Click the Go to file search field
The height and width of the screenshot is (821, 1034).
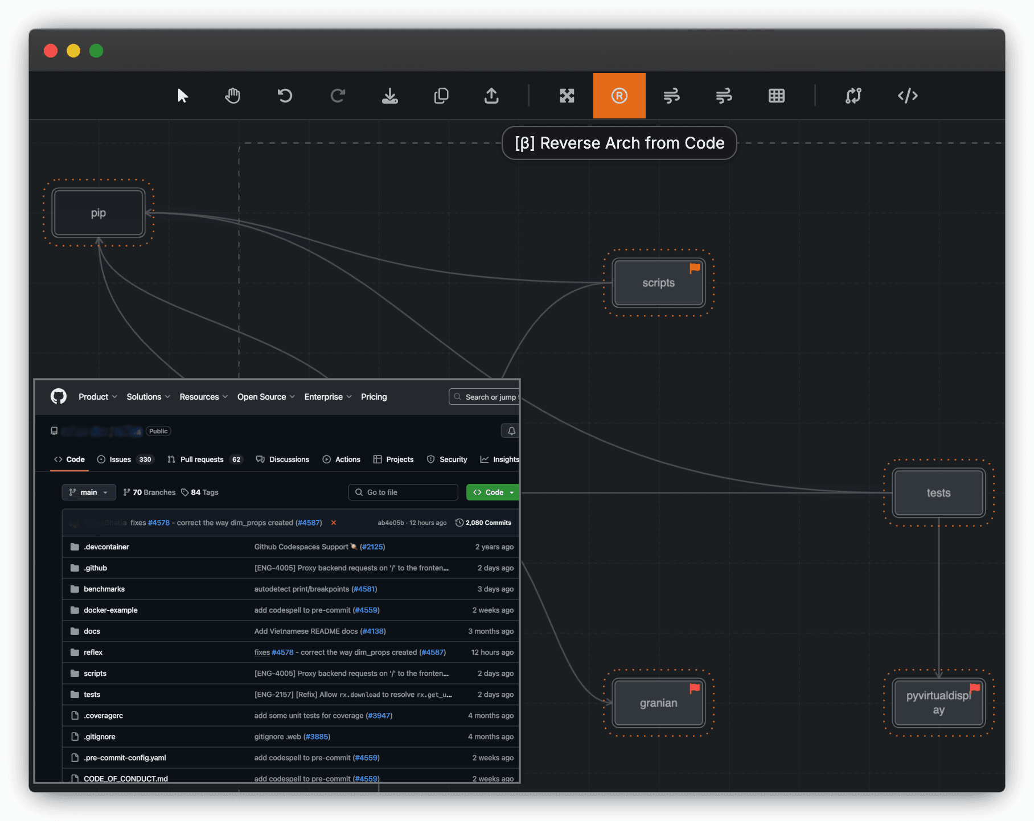(x=403, y=492)
